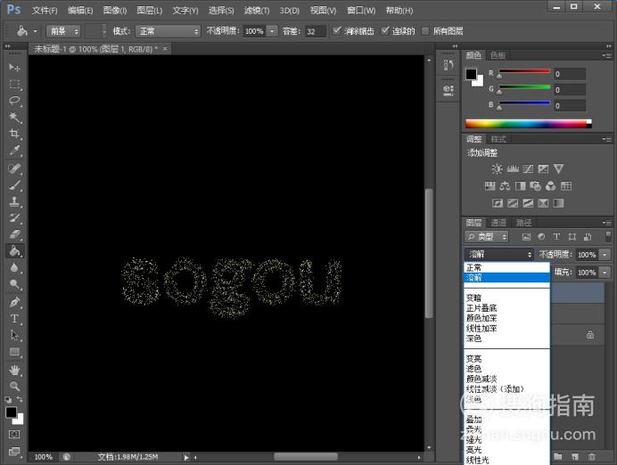Open the File menu
Image resolution: width=617 pixels, height=465 pixels.
pyautogui.click(x=45, y=10)
